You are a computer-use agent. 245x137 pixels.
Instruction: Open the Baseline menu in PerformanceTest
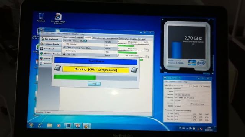[x=76, y=34]
